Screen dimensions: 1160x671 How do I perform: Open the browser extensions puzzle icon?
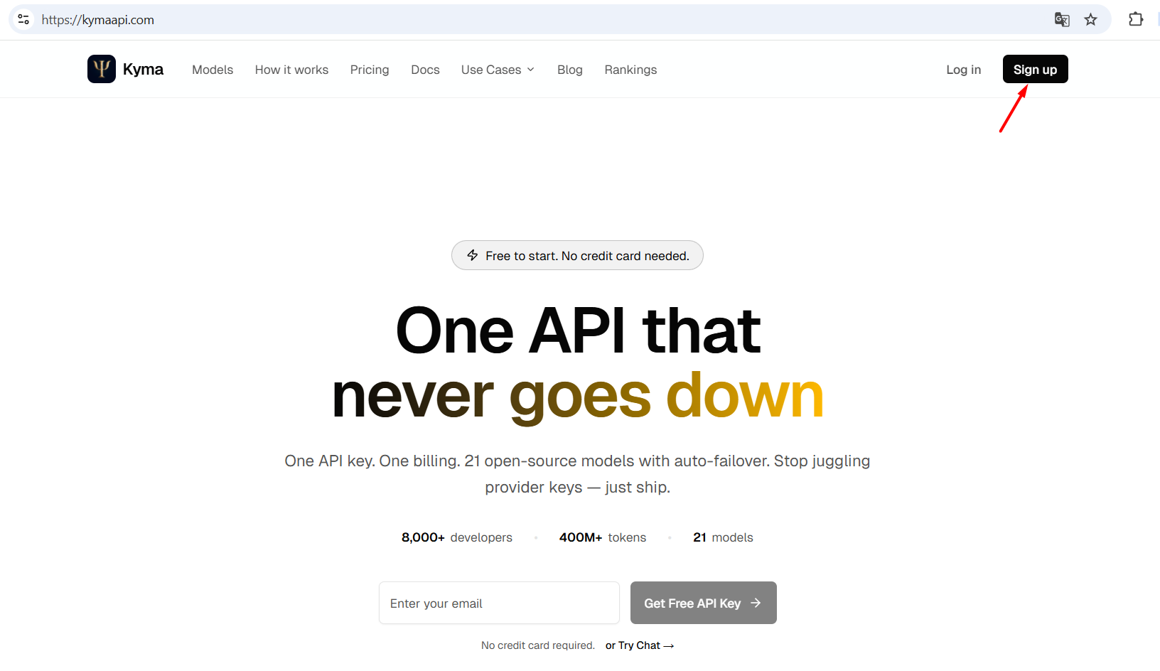tap(1135, 19)
